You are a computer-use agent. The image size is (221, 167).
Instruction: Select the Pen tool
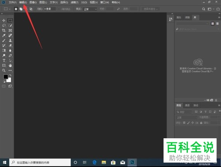10,56
